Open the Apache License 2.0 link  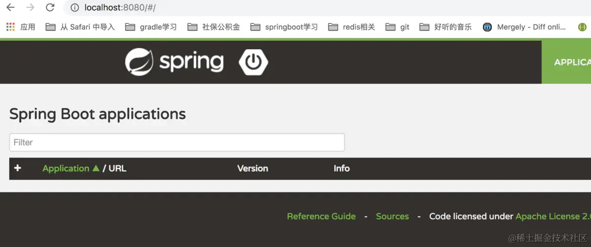coord(553,216)
